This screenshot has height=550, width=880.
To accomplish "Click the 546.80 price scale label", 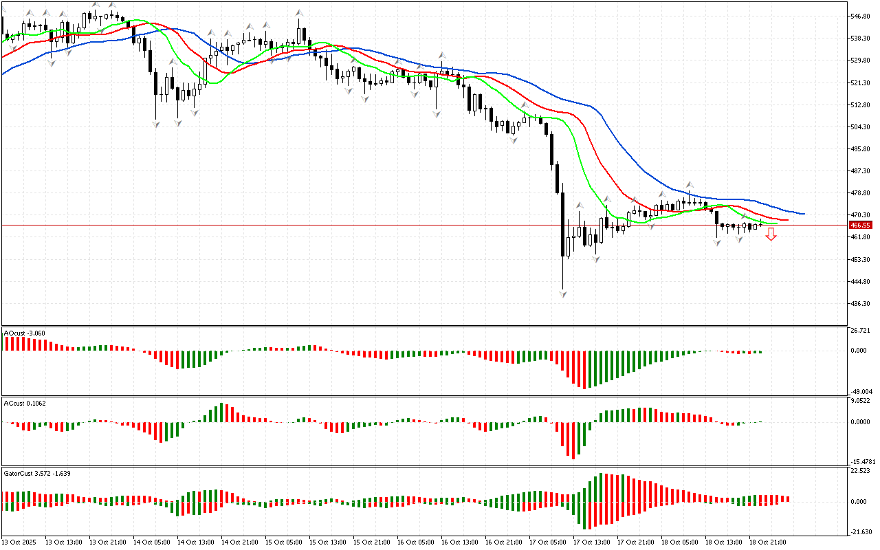I will pos(861,16).
